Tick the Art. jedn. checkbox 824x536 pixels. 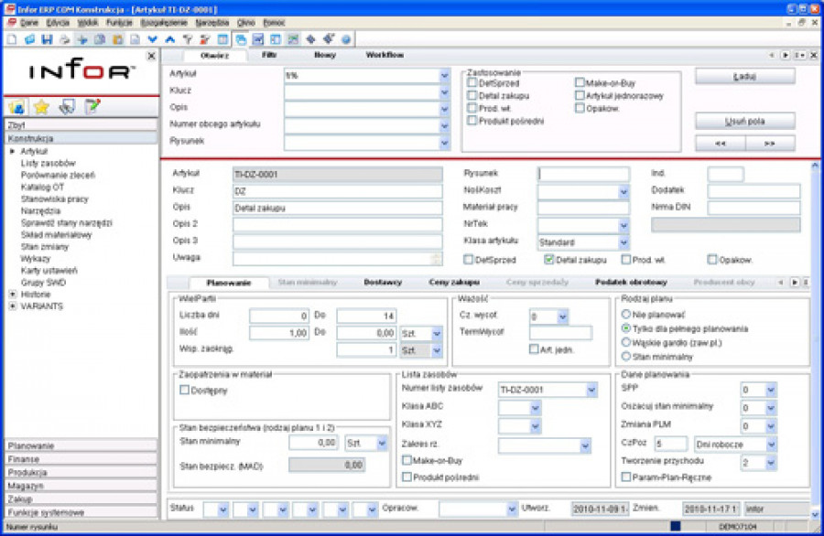[x=534, y=349]
